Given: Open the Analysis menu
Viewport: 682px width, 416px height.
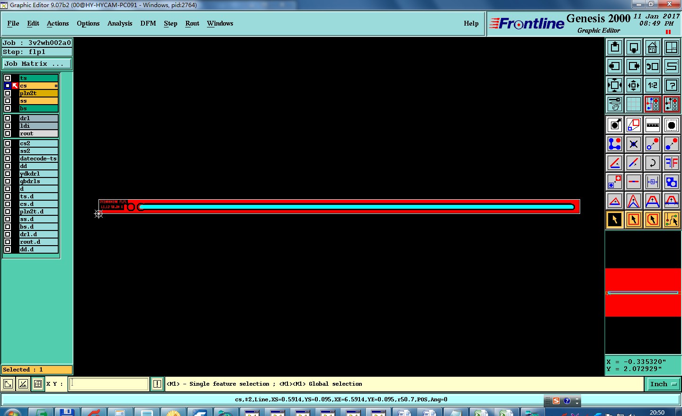Looking at the screenshot, I should 120,23.
